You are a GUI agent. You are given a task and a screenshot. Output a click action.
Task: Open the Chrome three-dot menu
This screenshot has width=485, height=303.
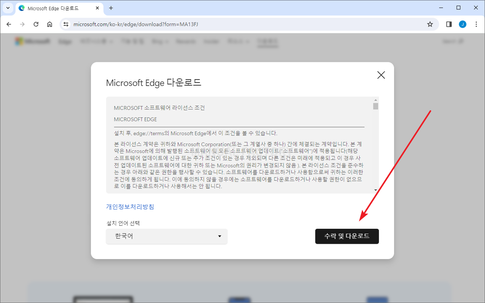pyautogui.click(x=476, y=24)
